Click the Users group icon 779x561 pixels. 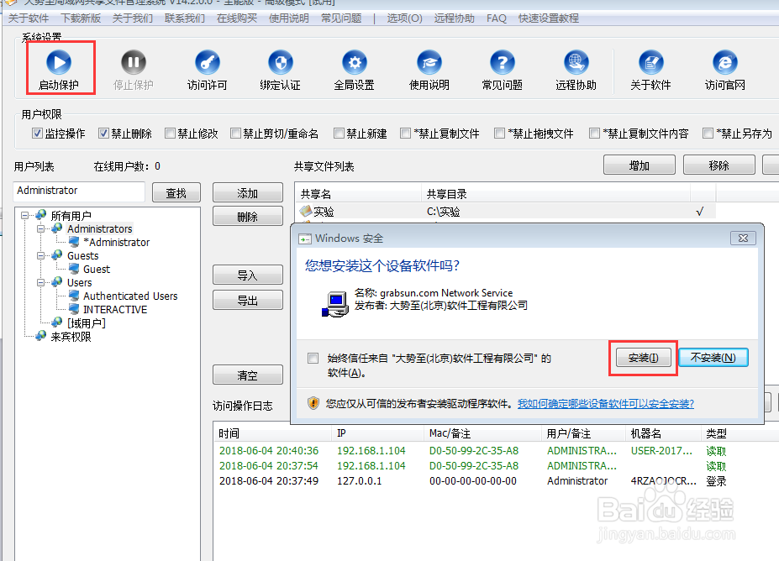(x=57, y=282)
